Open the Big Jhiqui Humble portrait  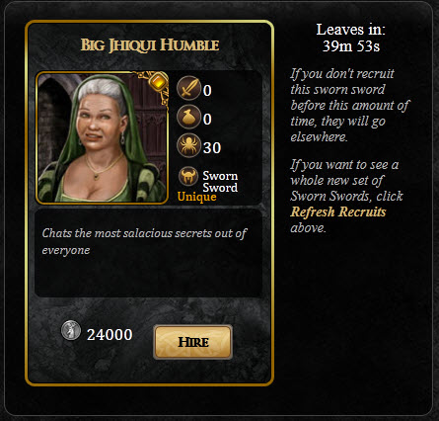(102, 137)
